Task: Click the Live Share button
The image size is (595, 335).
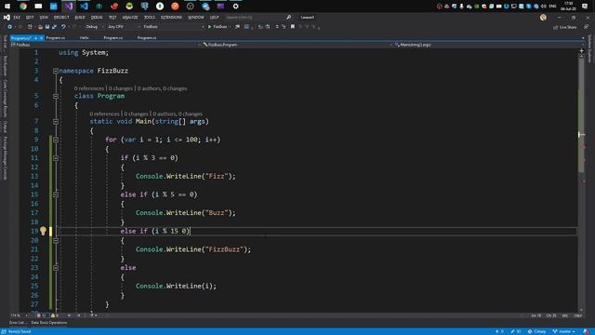Action: coord(565,27)
